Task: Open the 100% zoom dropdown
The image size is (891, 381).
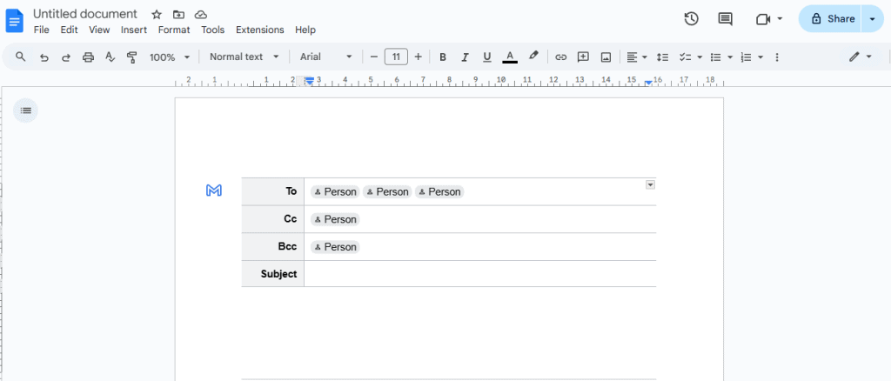Action: pyautogui.click(x=169, y=57)
